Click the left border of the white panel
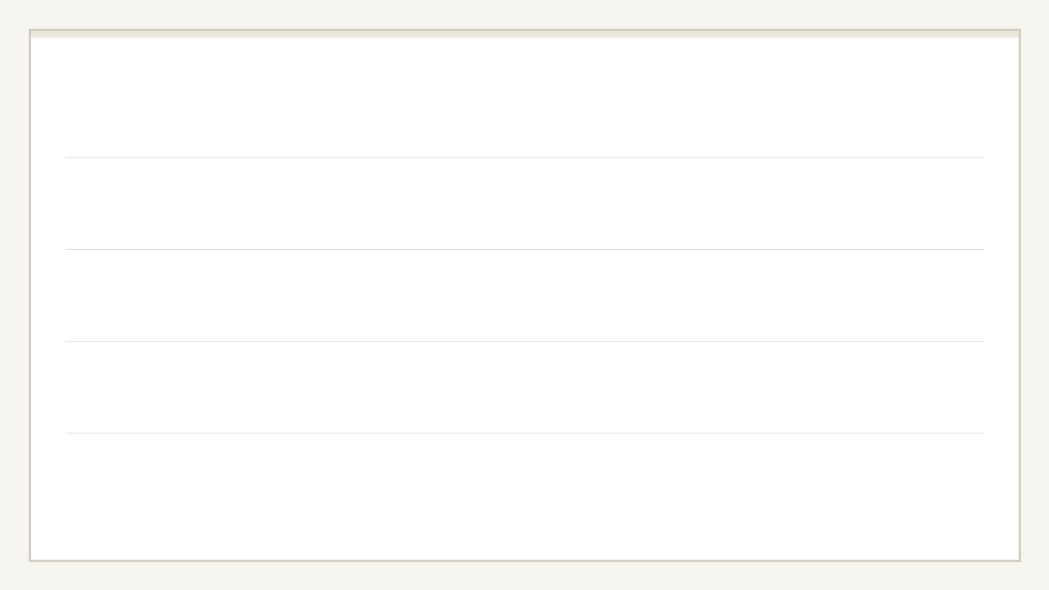Image resolution: width=1049 pixels, height=590 pixels. 30,295
